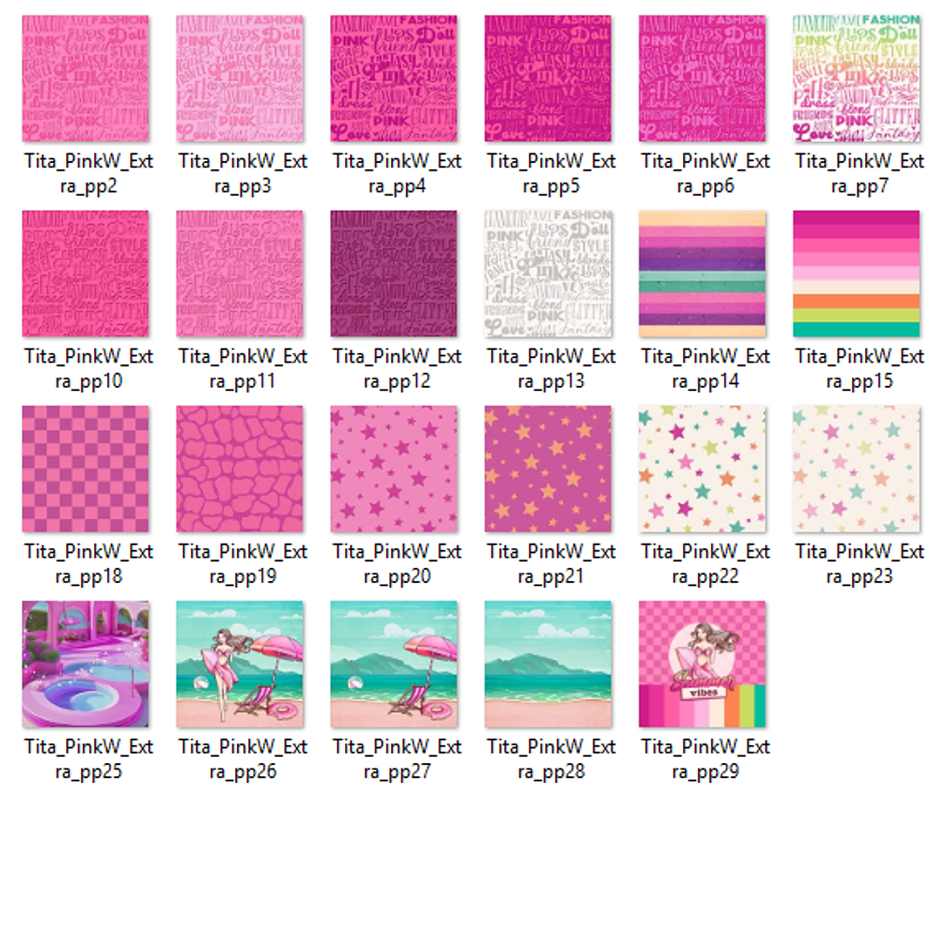Select the pp25 pink pool scene thumbnail

(85, 664)
